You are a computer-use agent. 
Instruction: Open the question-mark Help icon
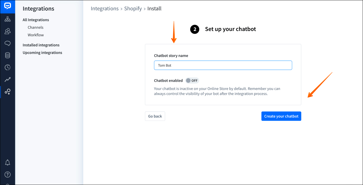(8, 174)
